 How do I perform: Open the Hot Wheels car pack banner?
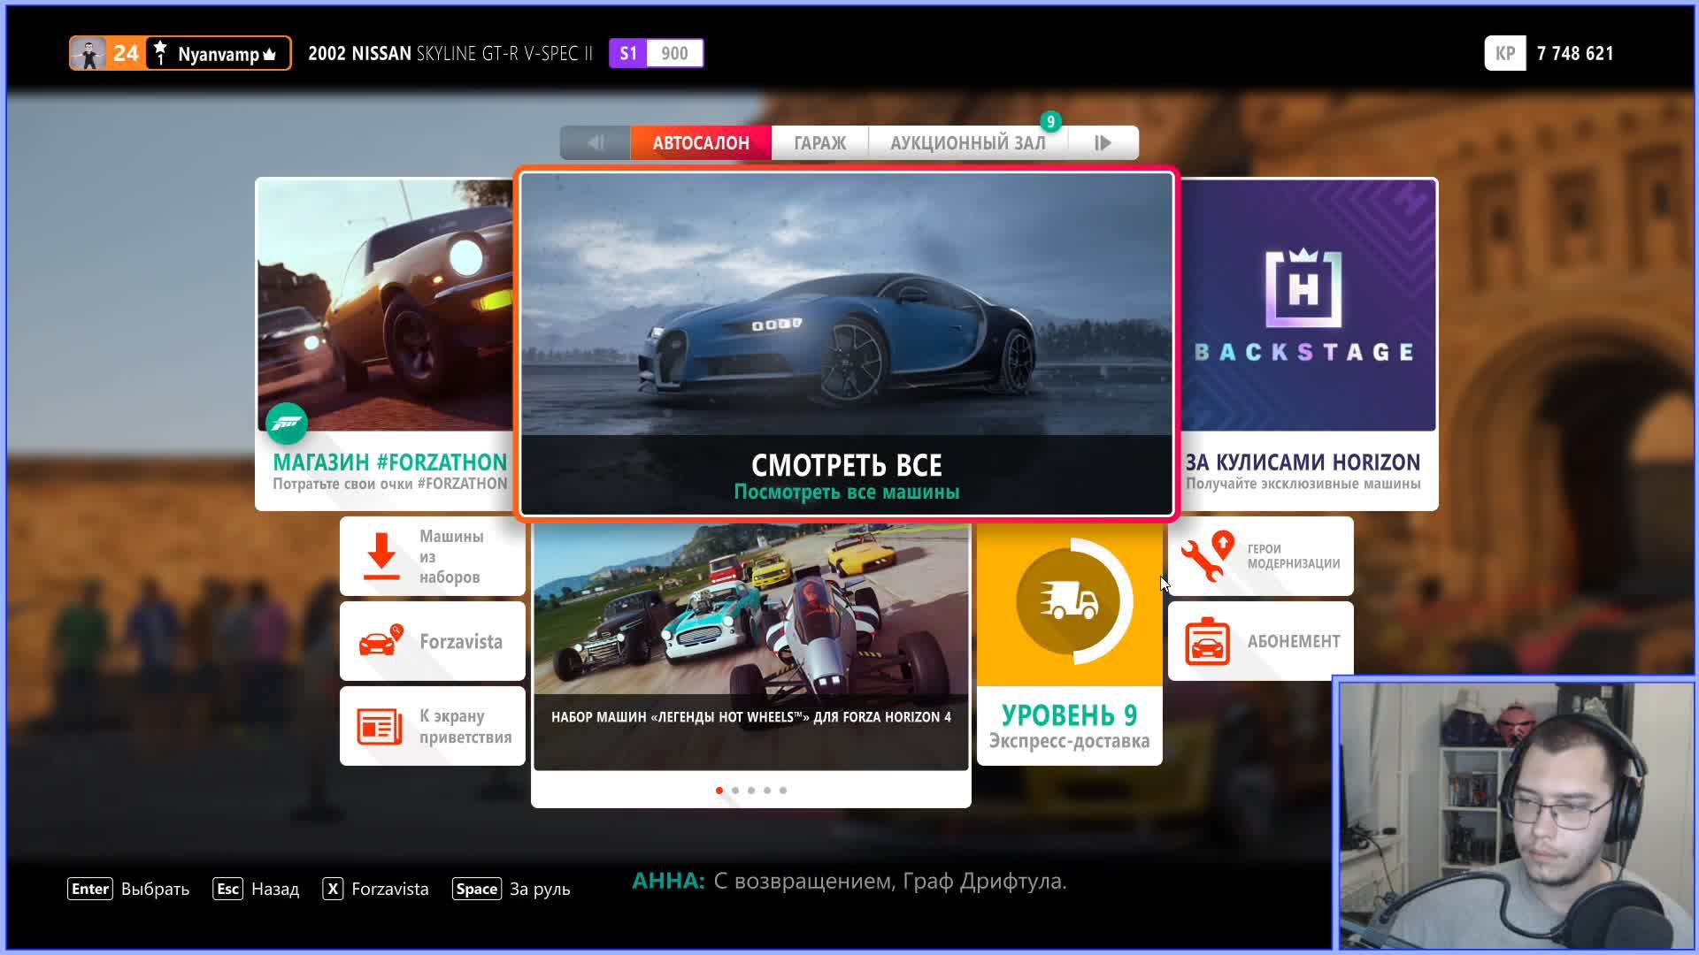coord(751,646)
